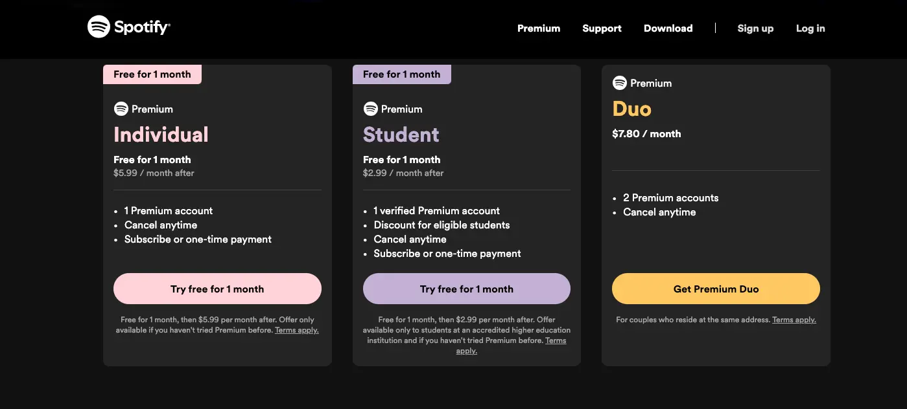Click Spotify icon on Individual plan card

coord(121,109)
